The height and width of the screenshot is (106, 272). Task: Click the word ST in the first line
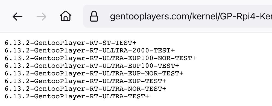tap(107, 43)
